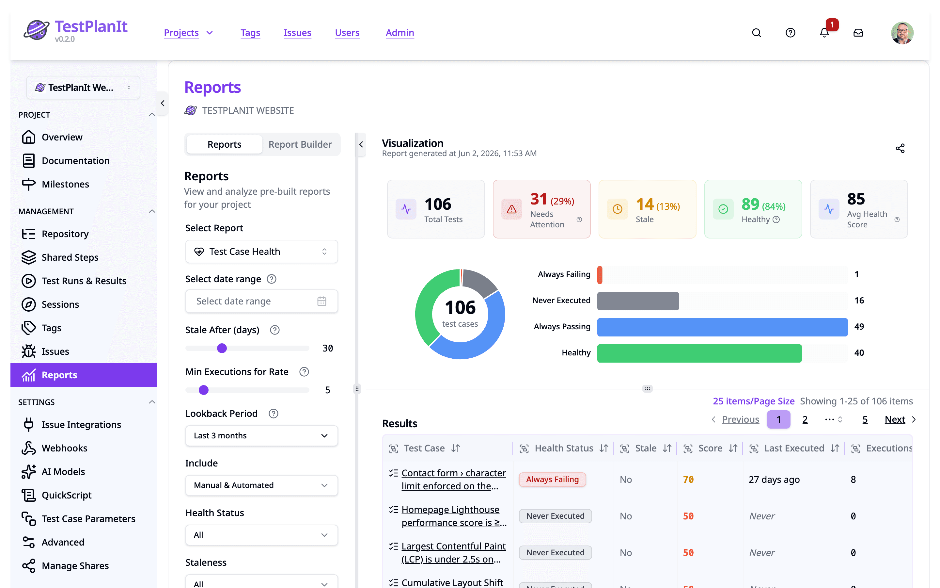This screenshot has width=940, height=588.
Task: Open the help circle icon in header
Action: (790, 33)
